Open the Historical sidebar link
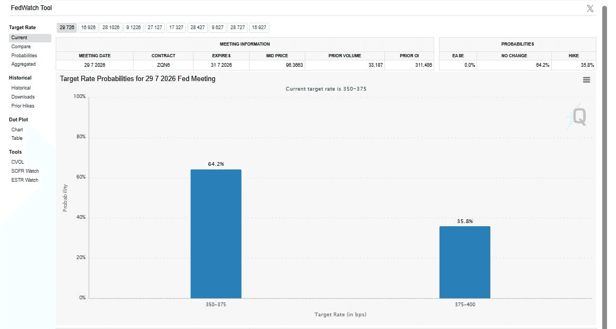The width and height of the screenshot is (616, 329). click(21, 88)
